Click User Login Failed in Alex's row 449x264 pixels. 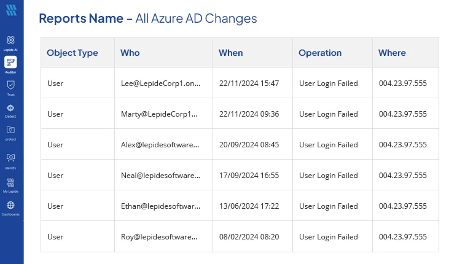pos(329,145)
